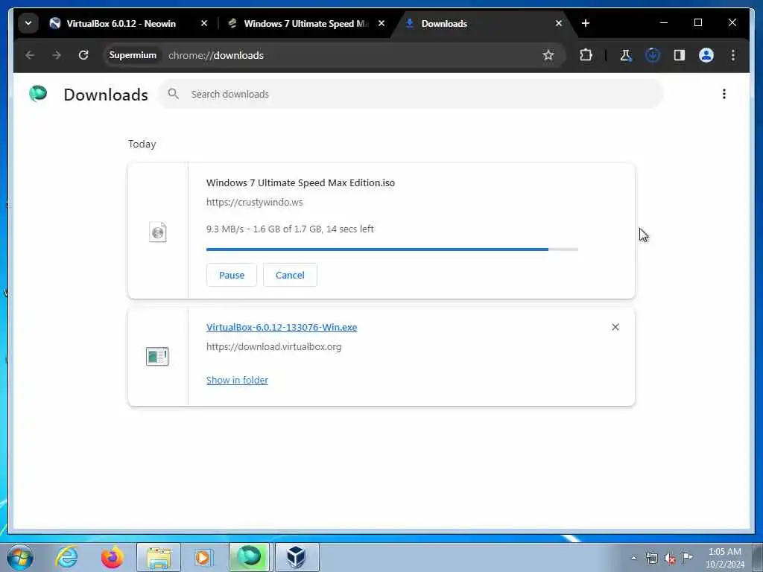Close the Downloads tab
The width and height of the screenshot is (763, 572).
(x=559, y=23)
